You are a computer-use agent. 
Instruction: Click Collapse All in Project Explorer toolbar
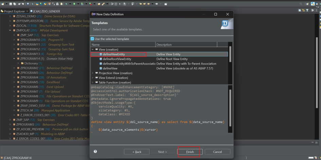[300, 10]
